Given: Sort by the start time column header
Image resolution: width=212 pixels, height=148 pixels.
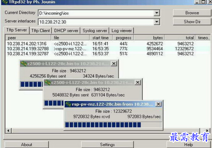Looking at the screenshot, I should coord(101,38).
